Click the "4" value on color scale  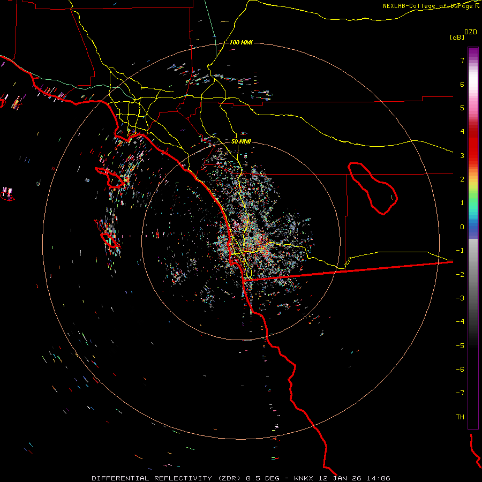tap(462, 132)
